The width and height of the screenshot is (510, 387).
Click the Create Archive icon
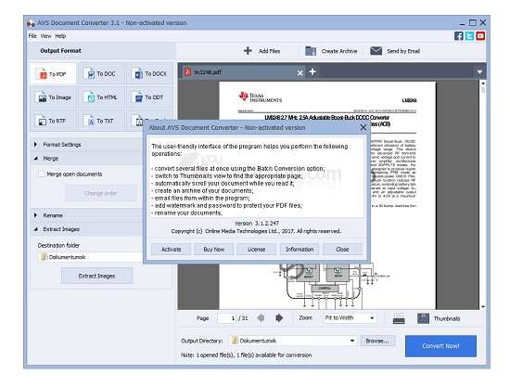click(311, 51)
